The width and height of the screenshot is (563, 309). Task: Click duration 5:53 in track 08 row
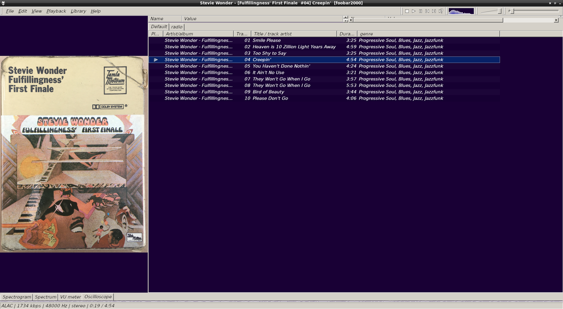(x=351, y=86)
